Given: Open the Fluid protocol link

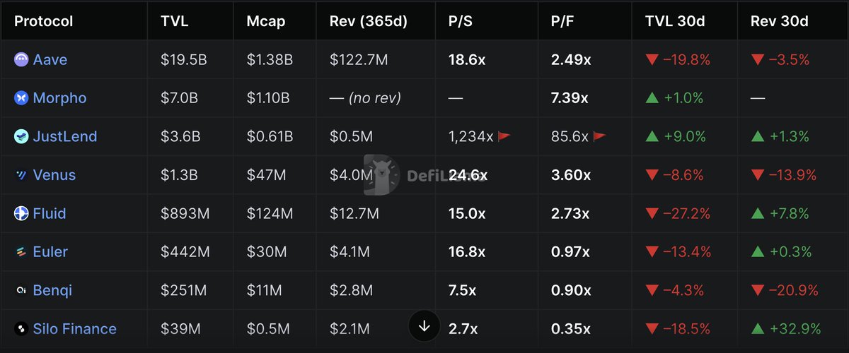Looking at the screenshot, I should (x=50, y=213).
